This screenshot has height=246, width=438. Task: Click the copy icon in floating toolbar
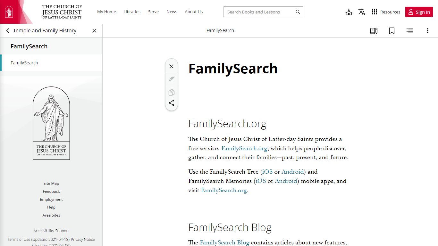pyautogui.click(x=172, y=93)
